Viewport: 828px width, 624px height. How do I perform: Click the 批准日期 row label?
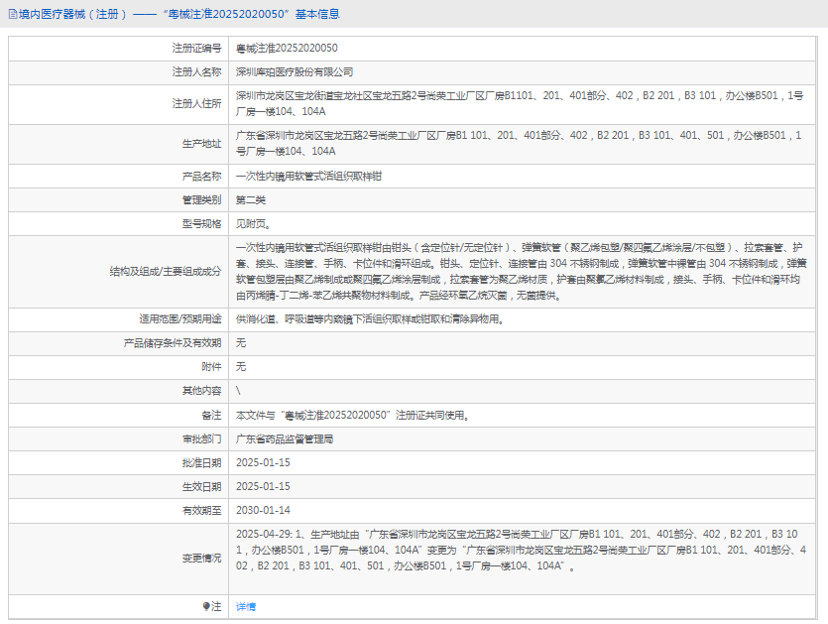[x=201, y=463]
